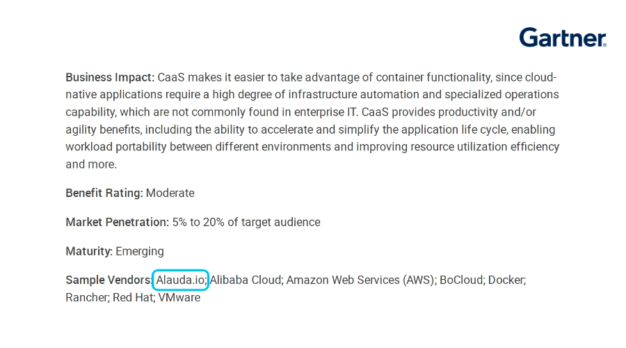Viewport: 626px width, 348px height.
Task: Click the Benefit Rating label
Action: click(x=104, y=193)
